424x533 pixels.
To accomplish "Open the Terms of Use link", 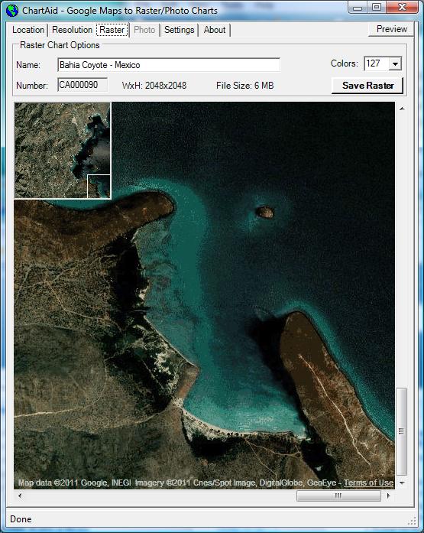I will 368,483.
